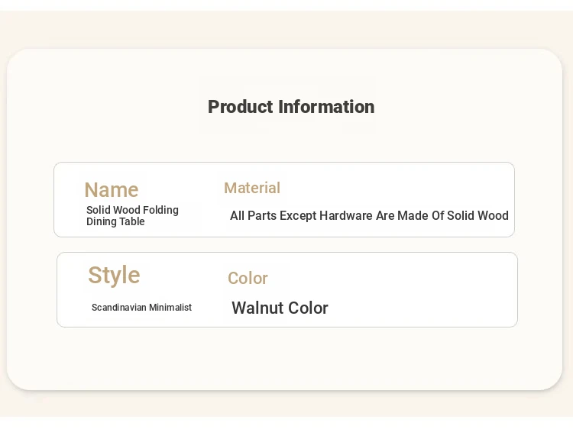Screen dimensions: 573x442
Task: Click the word Minimalist in style value
Action: 170,308
